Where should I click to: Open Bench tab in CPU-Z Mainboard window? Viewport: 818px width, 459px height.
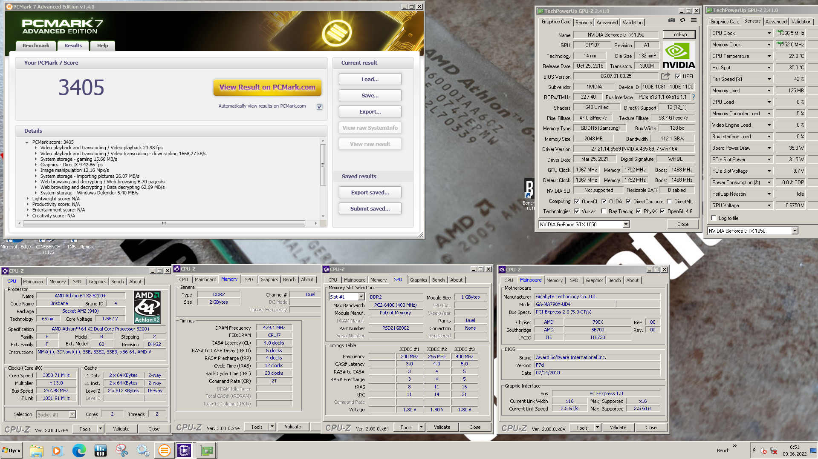614,280
